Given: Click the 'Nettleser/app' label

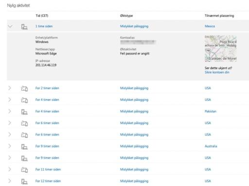Looking at the screenshot, I should coord(45,49).
